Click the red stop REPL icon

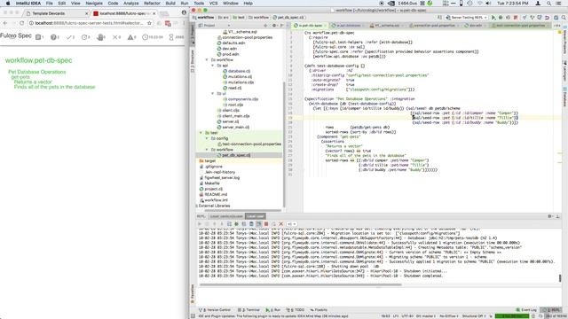point(266,224)
